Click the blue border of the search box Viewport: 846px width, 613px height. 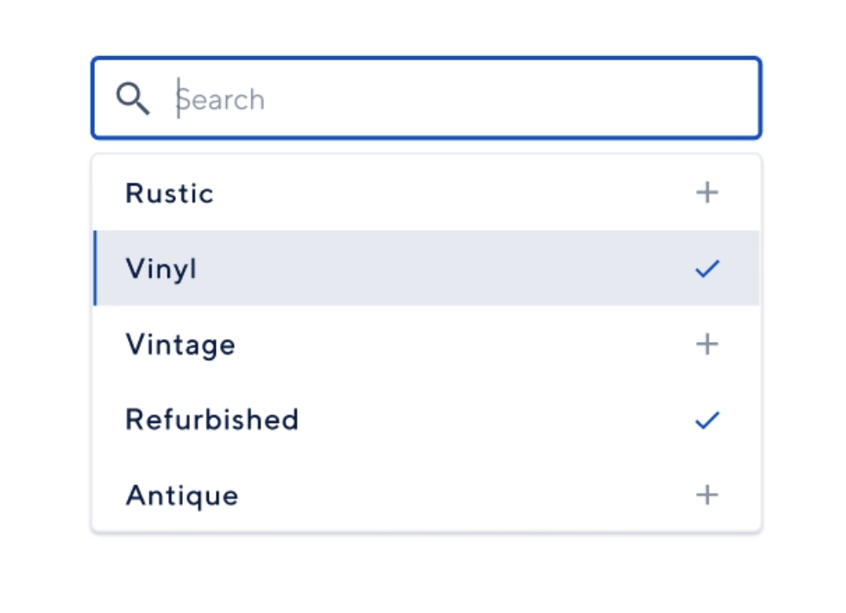click(x=426, y=59)
